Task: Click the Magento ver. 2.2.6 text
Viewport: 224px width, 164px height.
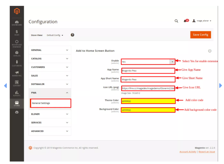Action: click(x=205, y=148)
